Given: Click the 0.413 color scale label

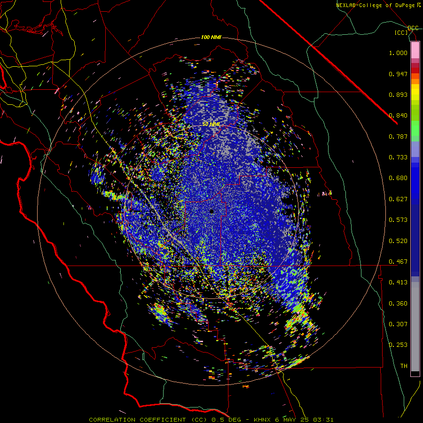Looking at the screenshot, I should (x=398, y=282).
